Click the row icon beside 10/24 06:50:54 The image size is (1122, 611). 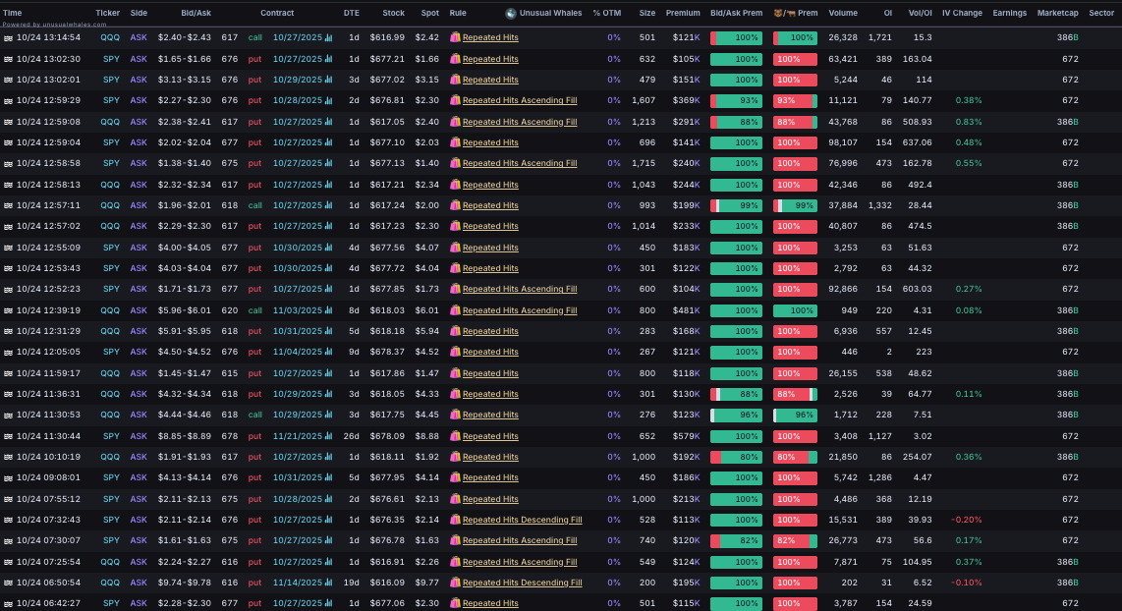[8, 583]
